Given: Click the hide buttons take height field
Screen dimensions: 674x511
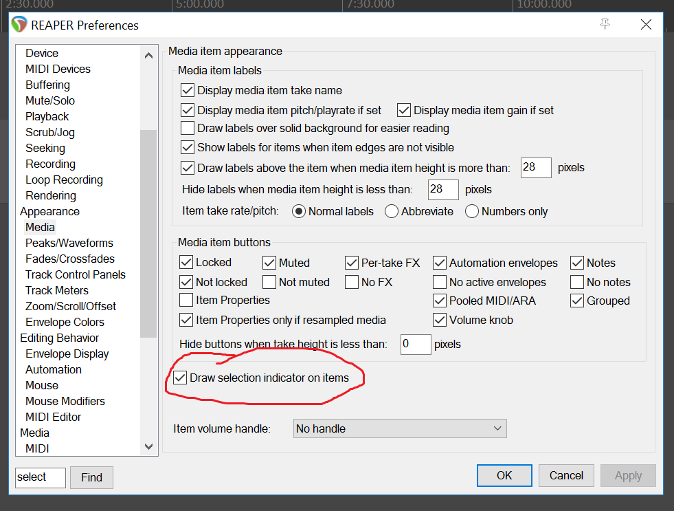Looking at the screenshot, I should (x=415, y=344).
